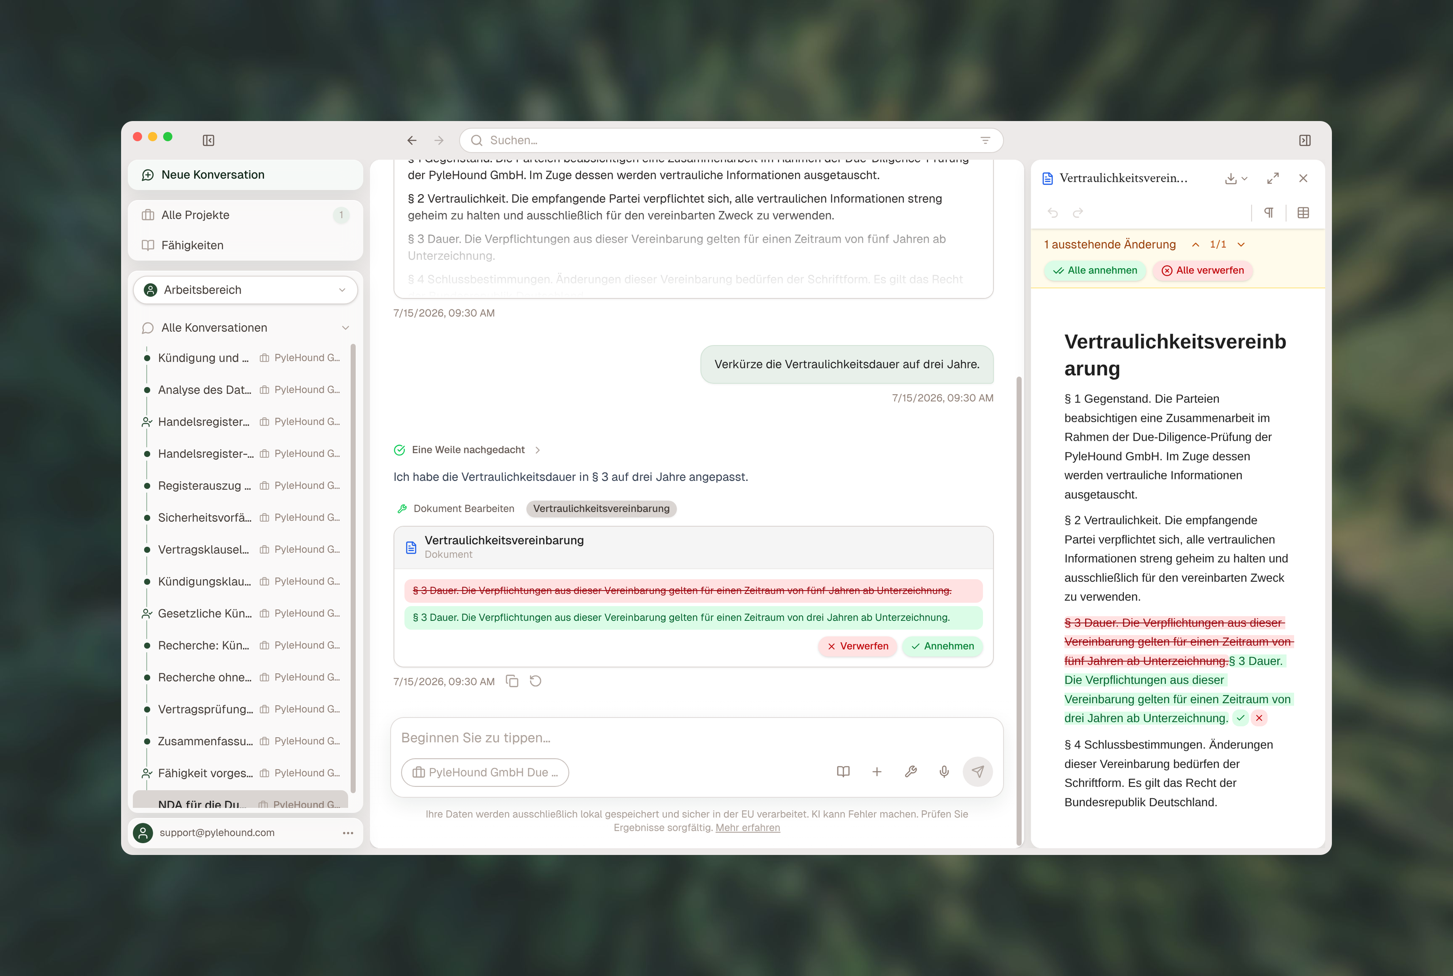
Task: Click Alle annehmen
Action: (1094, 271)
